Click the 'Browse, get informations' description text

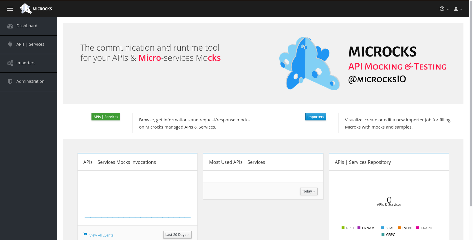pyautogui.click(x=194, y=123)
